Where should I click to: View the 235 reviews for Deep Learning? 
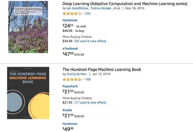point(88,14)
